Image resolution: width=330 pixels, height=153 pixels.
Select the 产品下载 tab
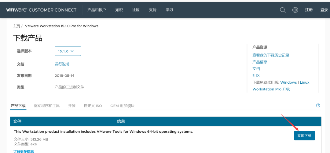pyautogui.click(x=18, y=106)
